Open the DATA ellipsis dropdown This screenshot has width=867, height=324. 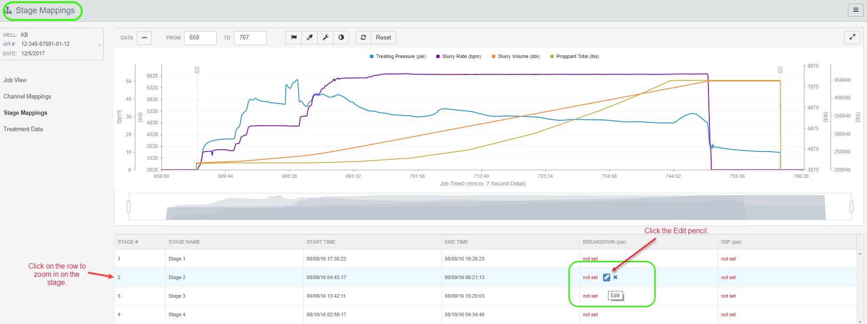[144, 38]
